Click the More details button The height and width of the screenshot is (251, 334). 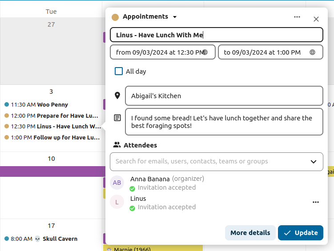250,233
